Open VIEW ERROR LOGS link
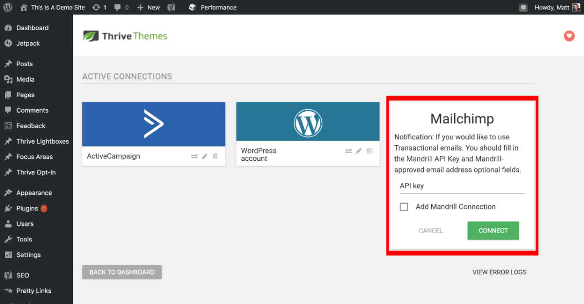The image size is (584, 304). tap(499, 272)
